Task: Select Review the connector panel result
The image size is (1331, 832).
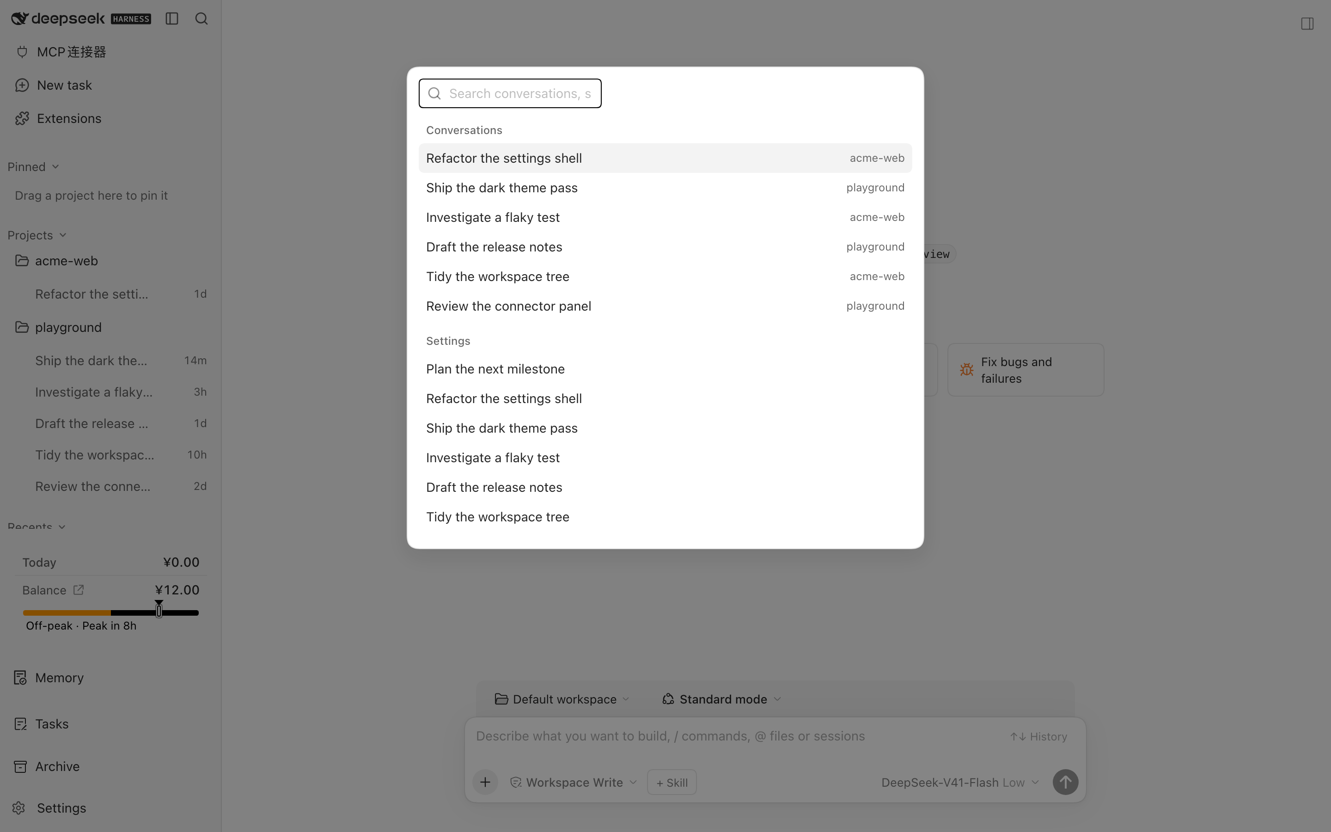Action: tap(665, 306)
